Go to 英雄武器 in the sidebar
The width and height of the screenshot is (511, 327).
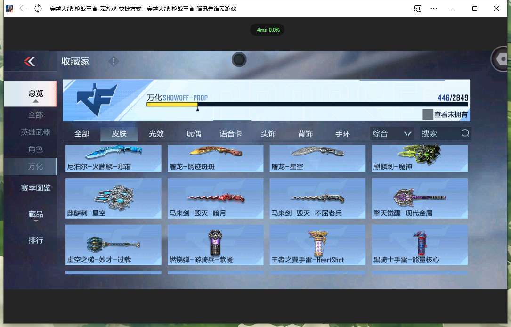click(x=35, y=132)
